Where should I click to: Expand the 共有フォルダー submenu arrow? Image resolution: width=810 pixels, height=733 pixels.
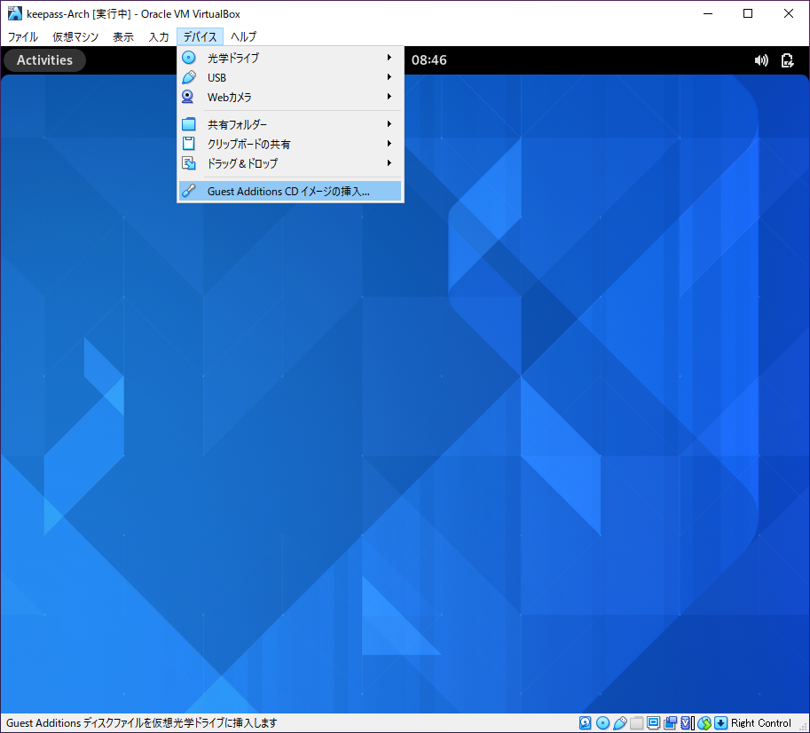pyautogui.click(x=389, y=124)
